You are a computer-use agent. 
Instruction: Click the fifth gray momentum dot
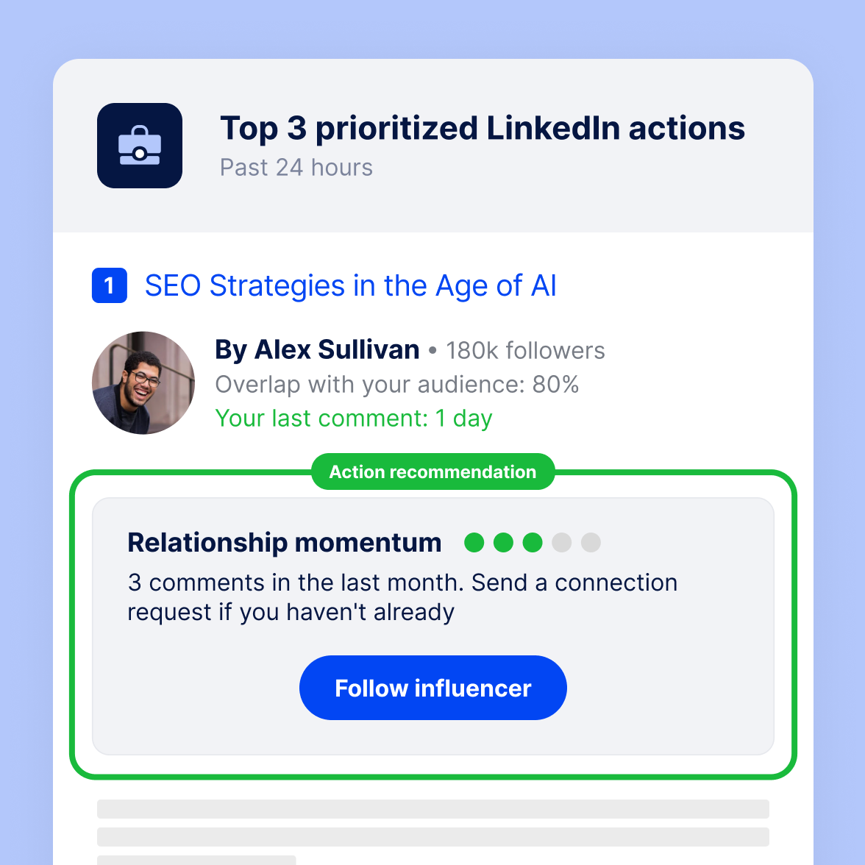[591, 542]
